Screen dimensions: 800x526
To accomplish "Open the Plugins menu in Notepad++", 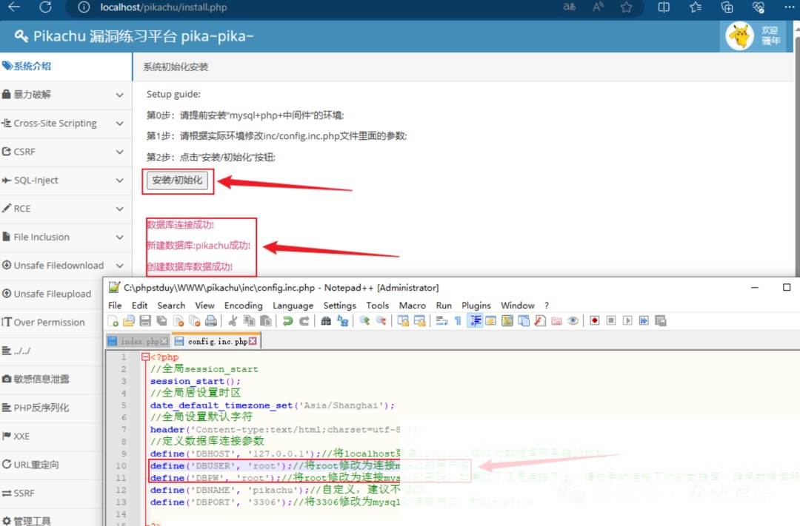I will tap(476, 306).
